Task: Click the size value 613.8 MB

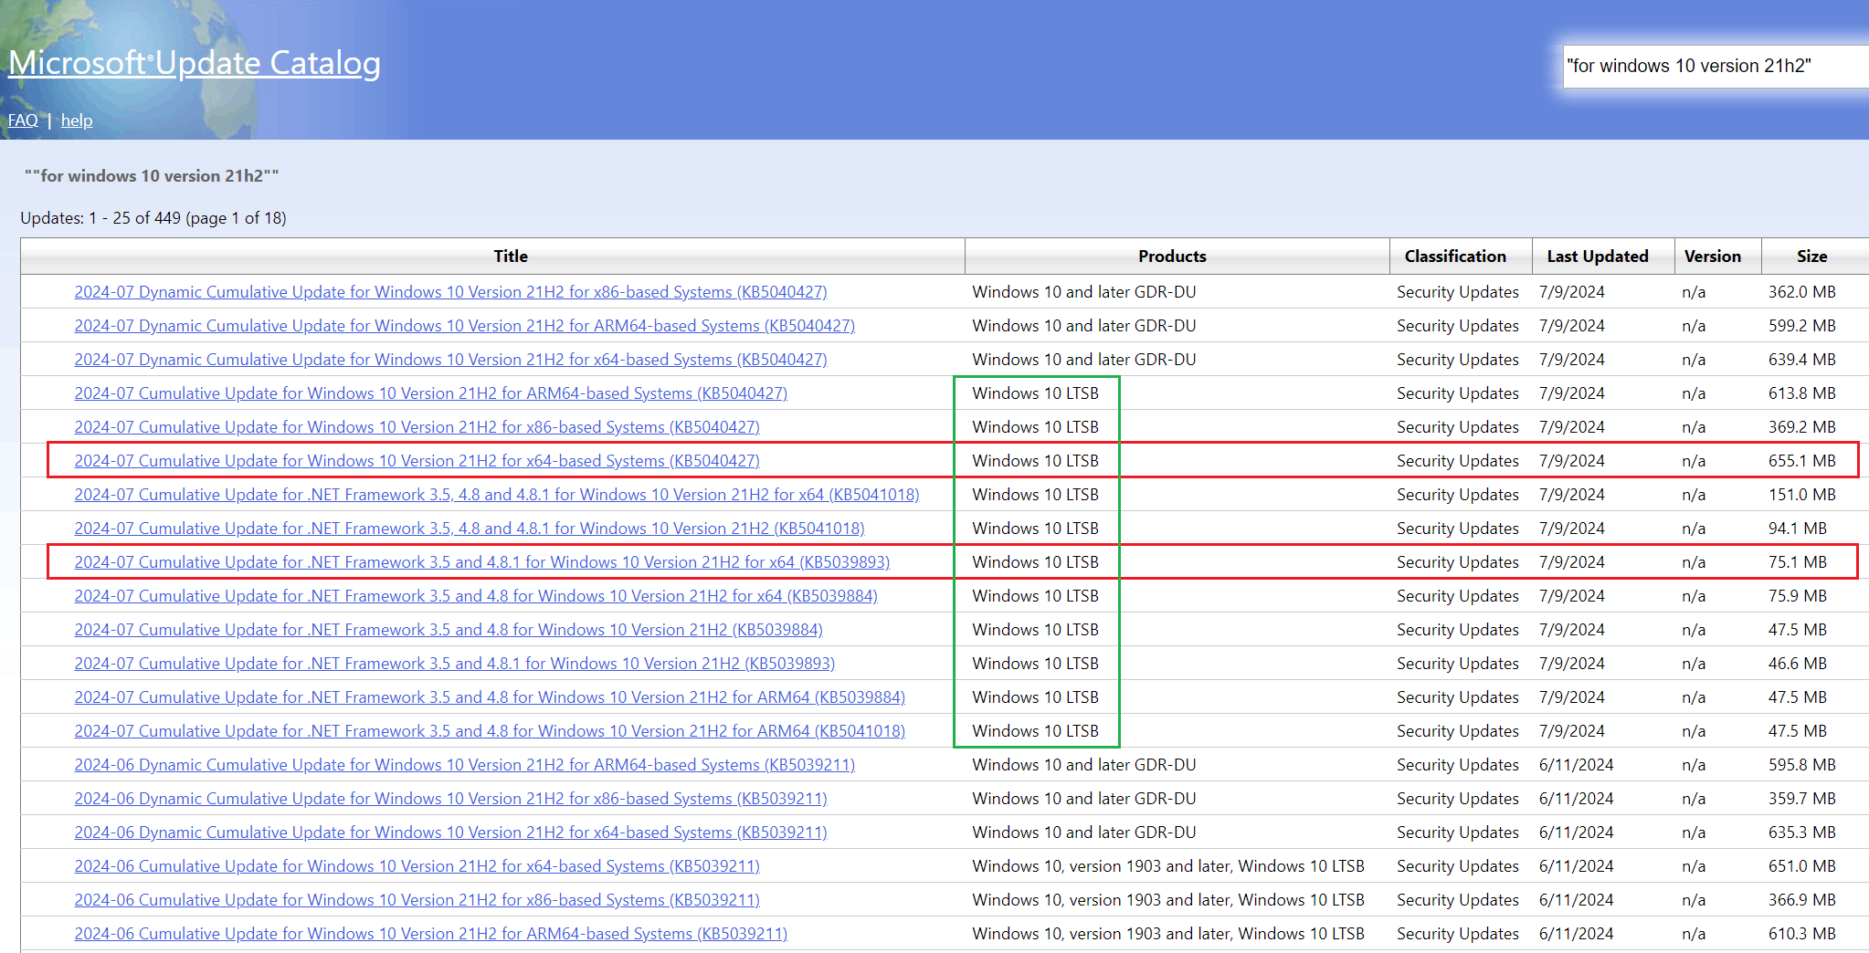Action: pos(1801,393)
